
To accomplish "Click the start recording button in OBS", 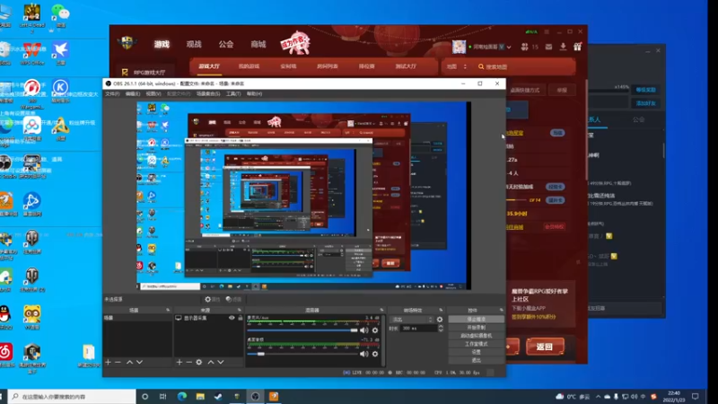I will pyautogui.click(x=477, y=327).
